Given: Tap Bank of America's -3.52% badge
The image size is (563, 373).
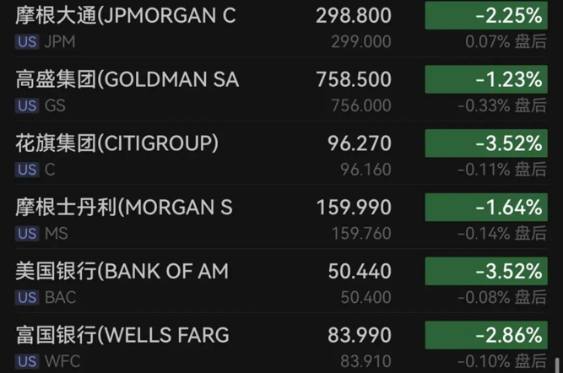Looking at the screenshot, I should click(485, 272).
